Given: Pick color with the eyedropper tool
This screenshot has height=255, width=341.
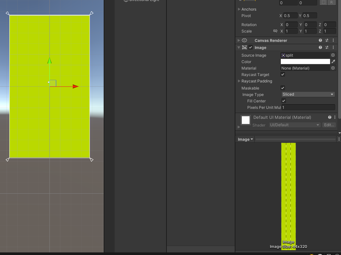Looking at the screenshot, I should (x=333, y=62).
